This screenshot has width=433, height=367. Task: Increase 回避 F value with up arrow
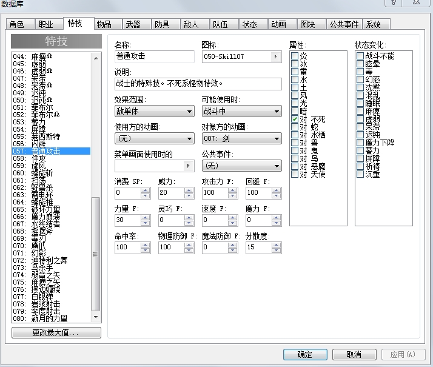pyautogui.click(x=276, y=190)
